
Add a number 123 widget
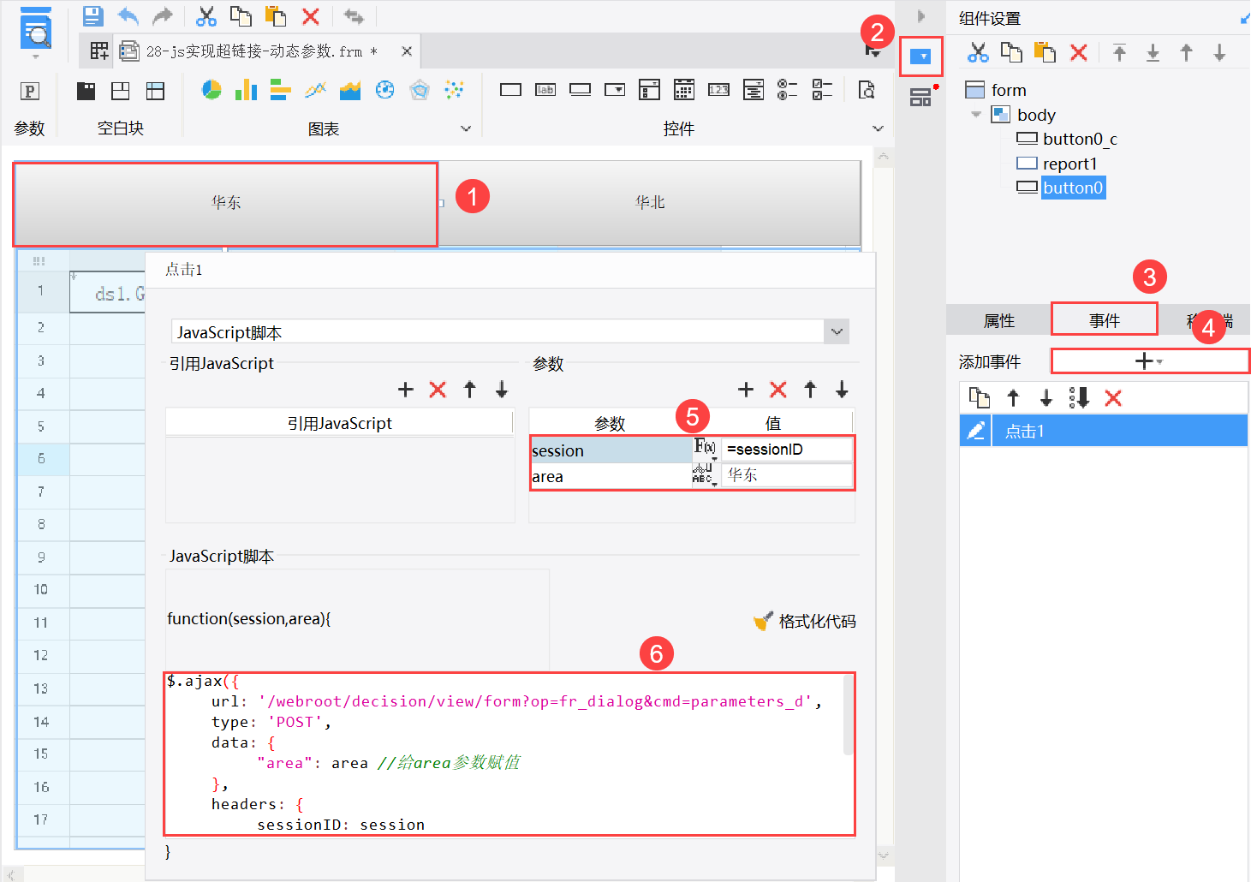tap(718, 90)
